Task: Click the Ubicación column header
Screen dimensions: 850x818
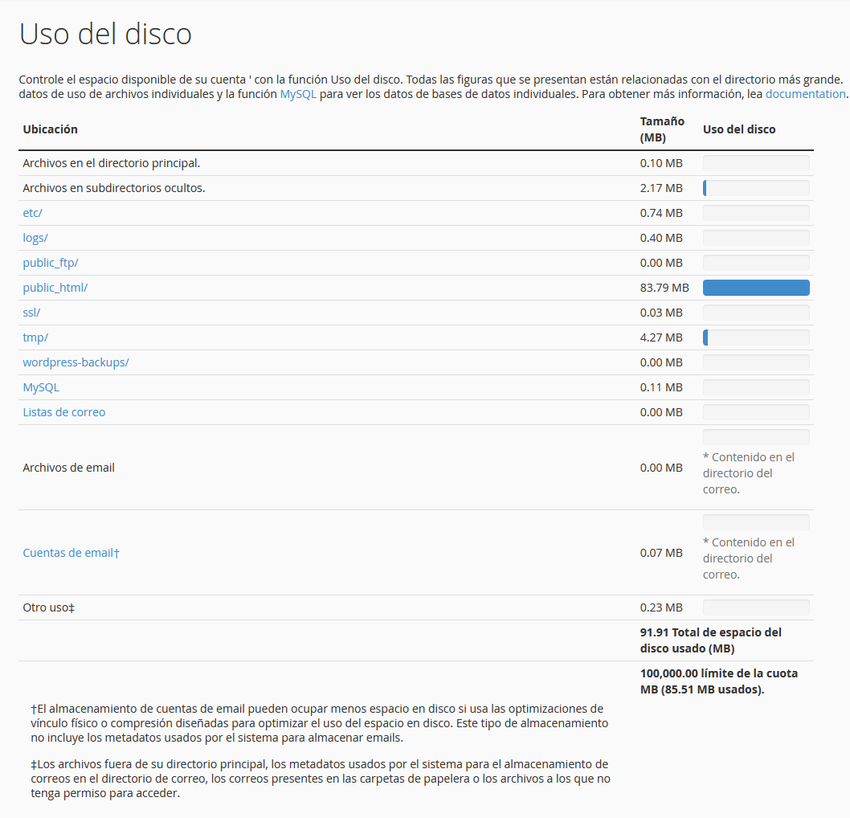Action: (x=51, y=129)
